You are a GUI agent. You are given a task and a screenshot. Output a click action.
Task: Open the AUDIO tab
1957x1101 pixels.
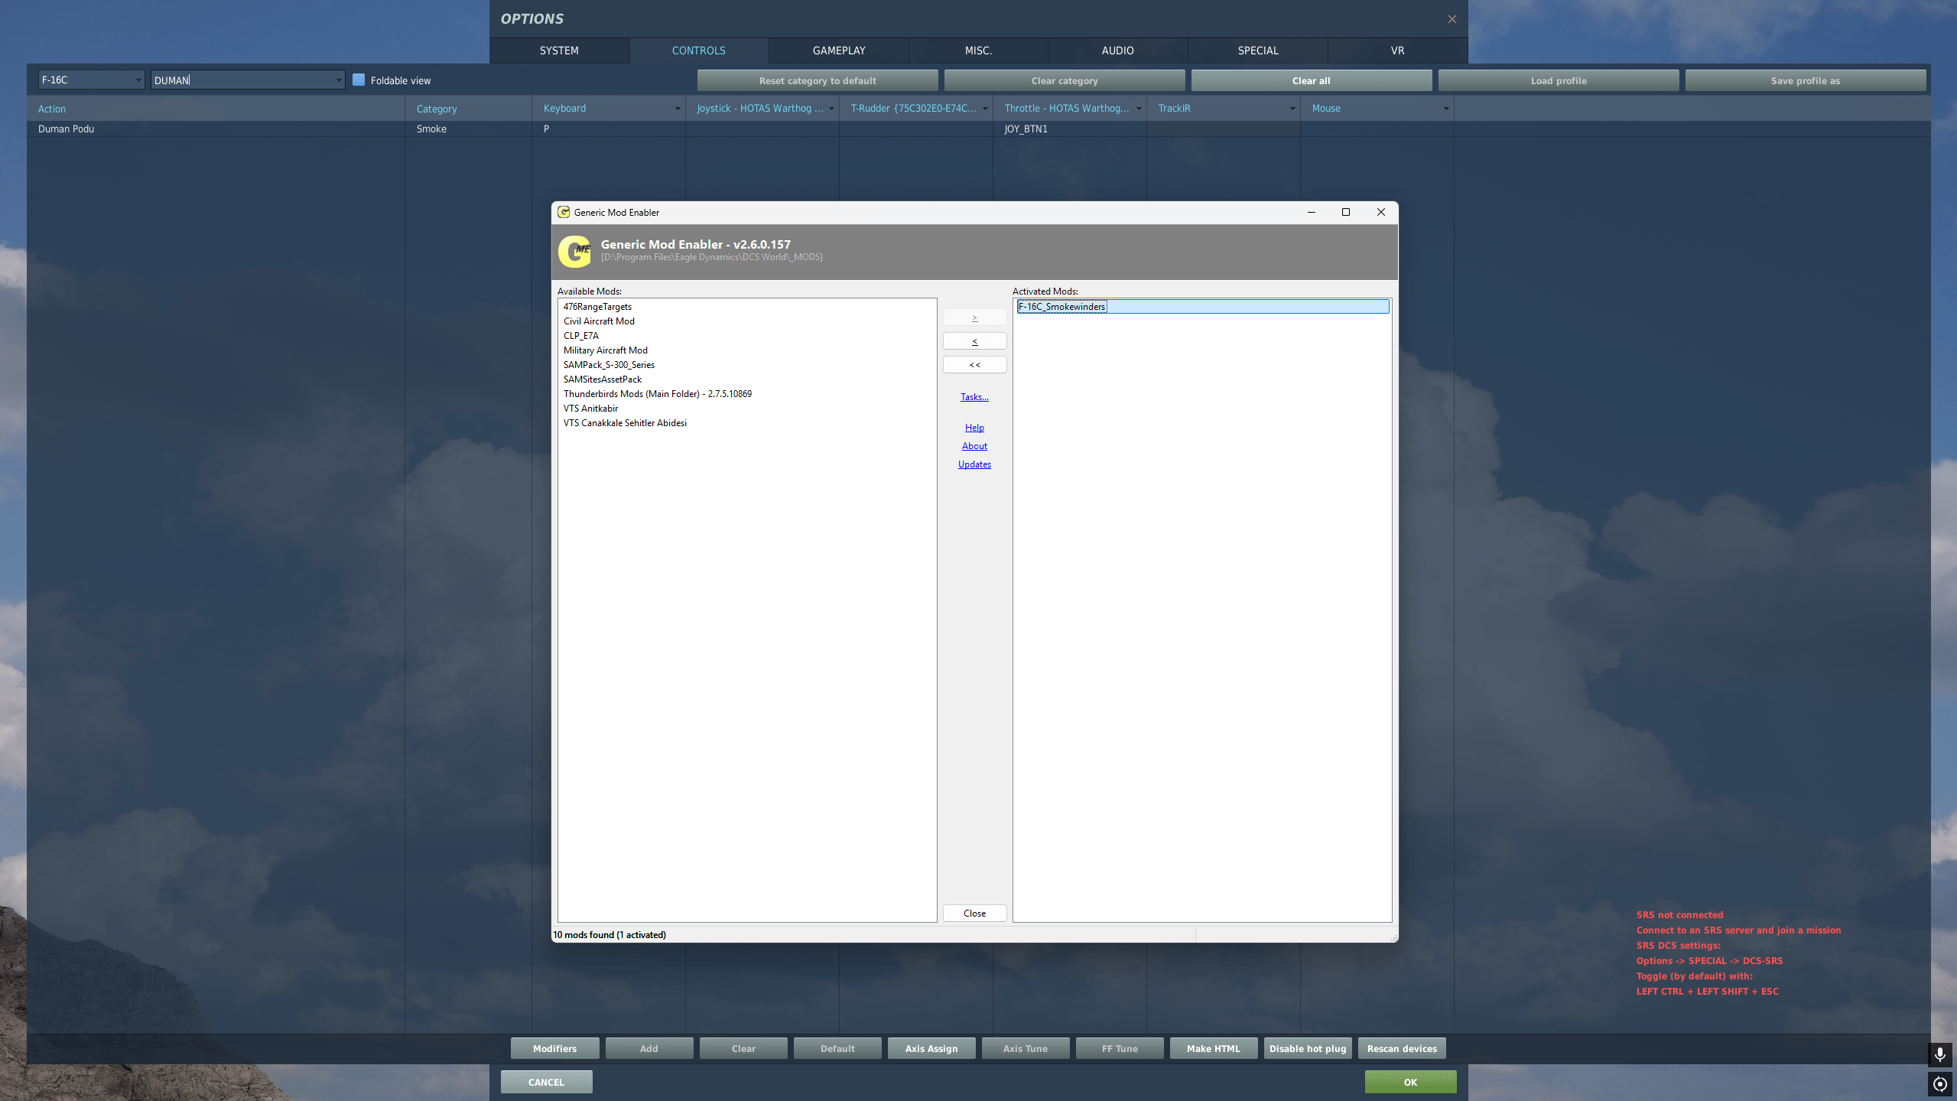1117,50
